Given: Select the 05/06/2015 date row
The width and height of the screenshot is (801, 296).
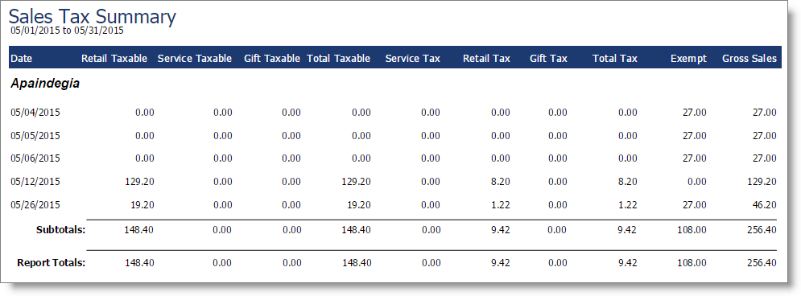Looking at the screenshot, I should [394, 158].
